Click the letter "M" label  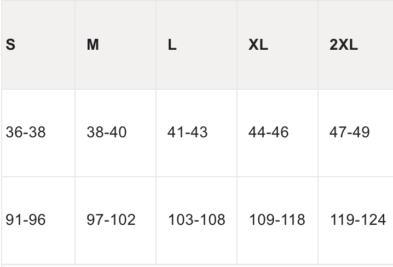93,45
